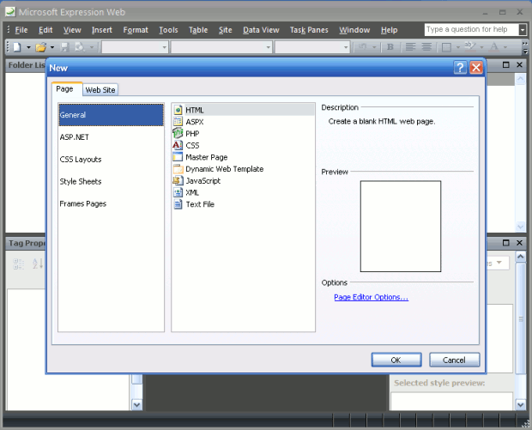
Task: Switch to the Page tab
Action: 64,89
